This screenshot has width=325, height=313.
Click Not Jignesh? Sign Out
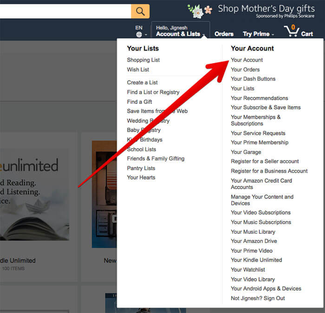click(x=258, y=298)
